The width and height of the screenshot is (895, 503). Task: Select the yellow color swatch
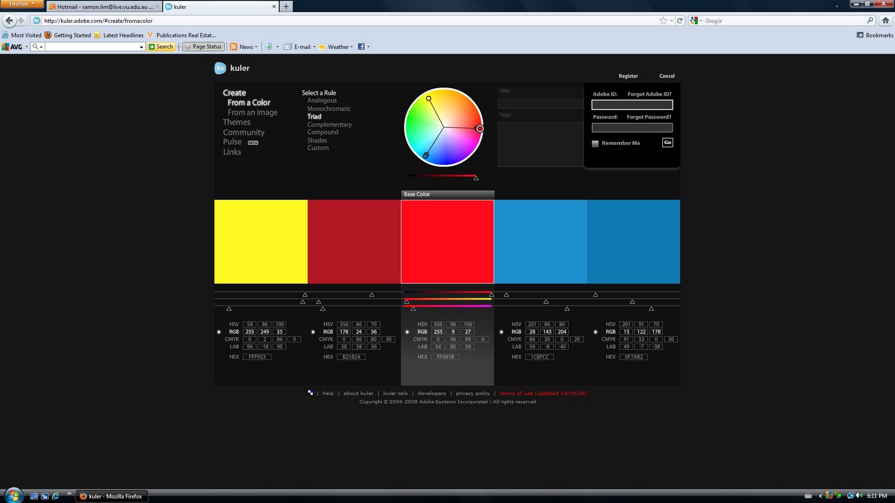pyautogui.click(x=261, y=241)
